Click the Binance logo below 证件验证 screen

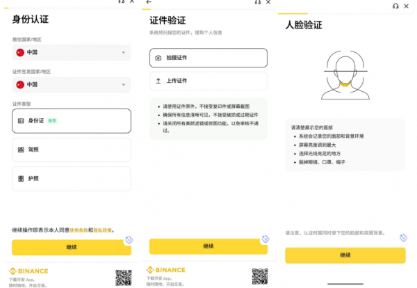(x=166, y=270)
